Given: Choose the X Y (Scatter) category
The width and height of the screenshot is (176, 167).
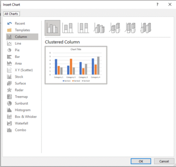Looking at the screenshot, I should pyautogui.click(x=22, y=70).
